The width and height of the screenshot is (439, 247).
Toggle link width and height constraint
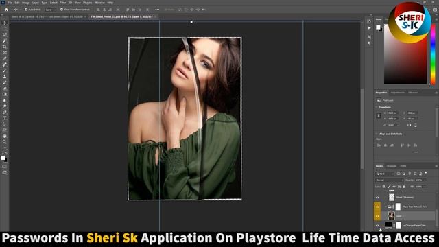[x=379, y=116]
